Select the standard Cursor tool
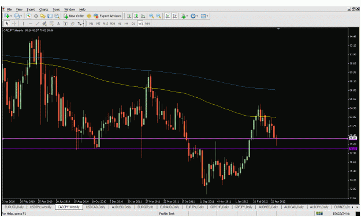Viewport: 361px width, 217px height. coord(7,24)
